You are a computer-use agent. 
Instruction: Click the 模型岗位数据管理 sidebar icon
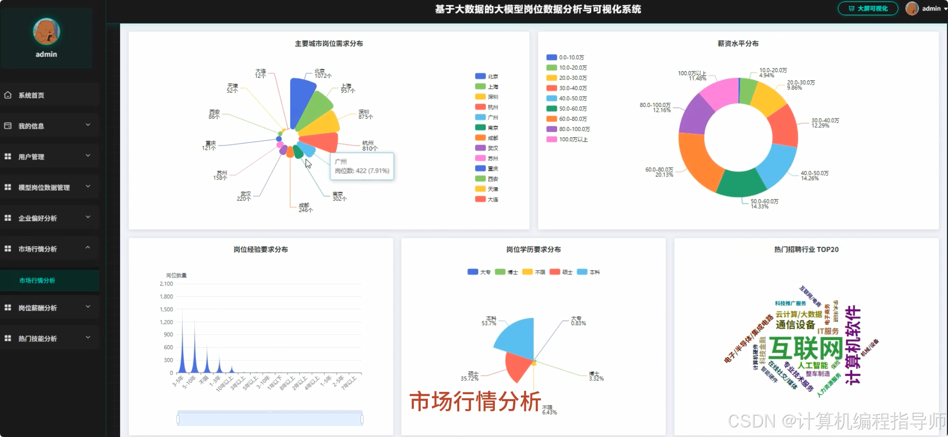click(7, 187)
